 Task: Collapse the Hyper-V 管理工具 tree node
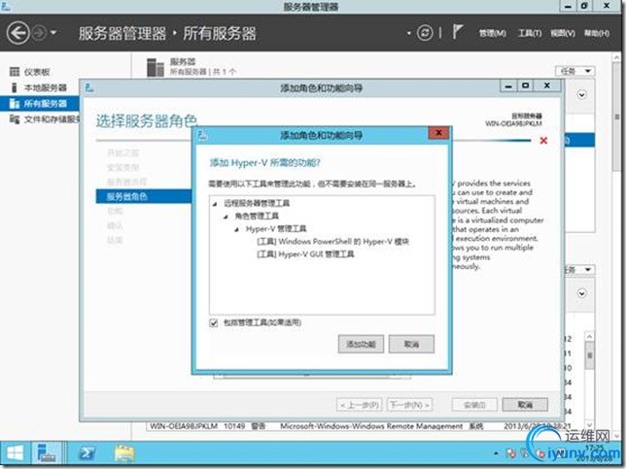coord(237,229)
